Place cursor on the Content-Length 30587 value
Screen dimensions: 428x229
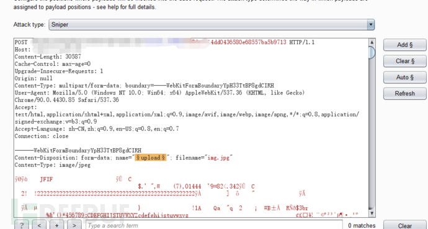73,56
